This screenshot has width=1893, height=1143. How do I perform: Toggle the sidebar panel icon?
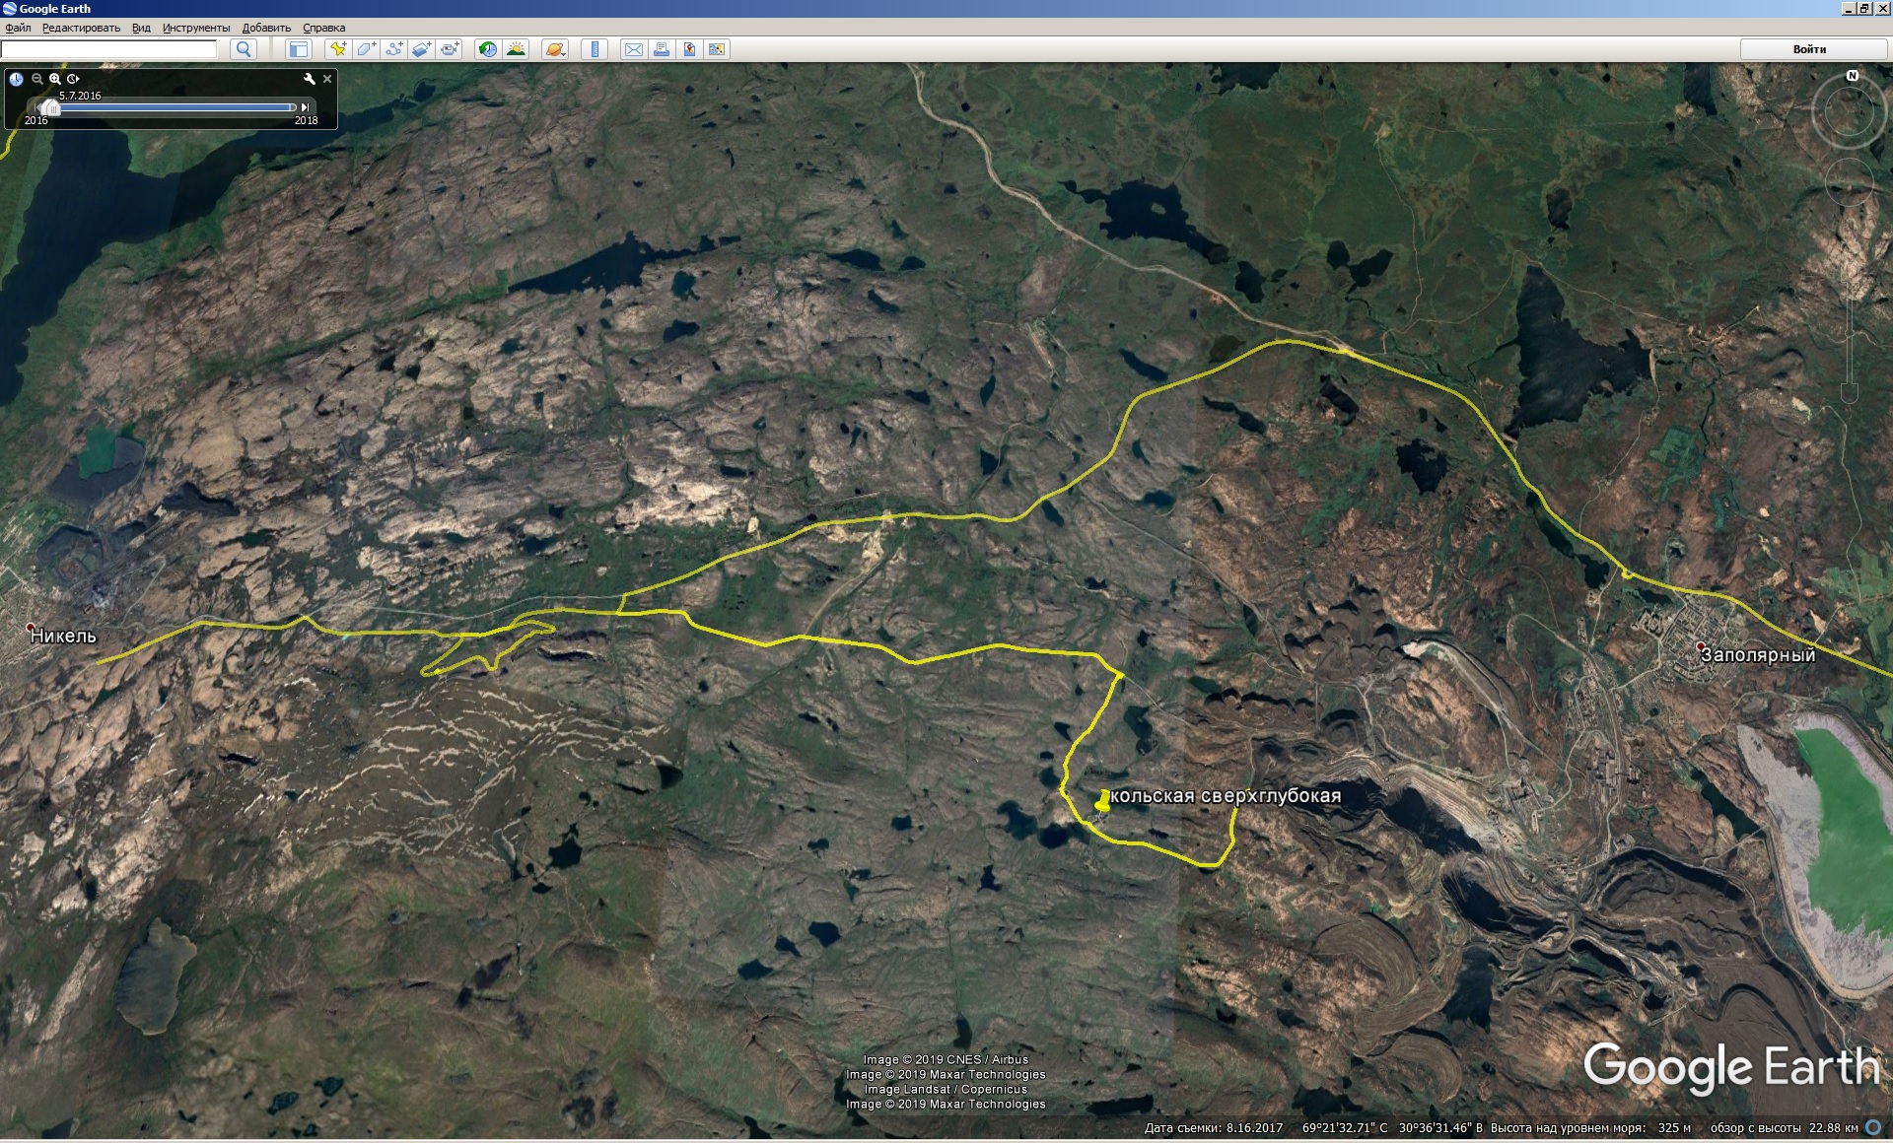click(298, 49)
